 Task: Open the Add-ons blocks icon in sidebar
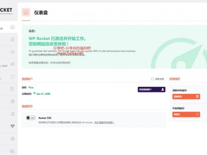[13, 138]
